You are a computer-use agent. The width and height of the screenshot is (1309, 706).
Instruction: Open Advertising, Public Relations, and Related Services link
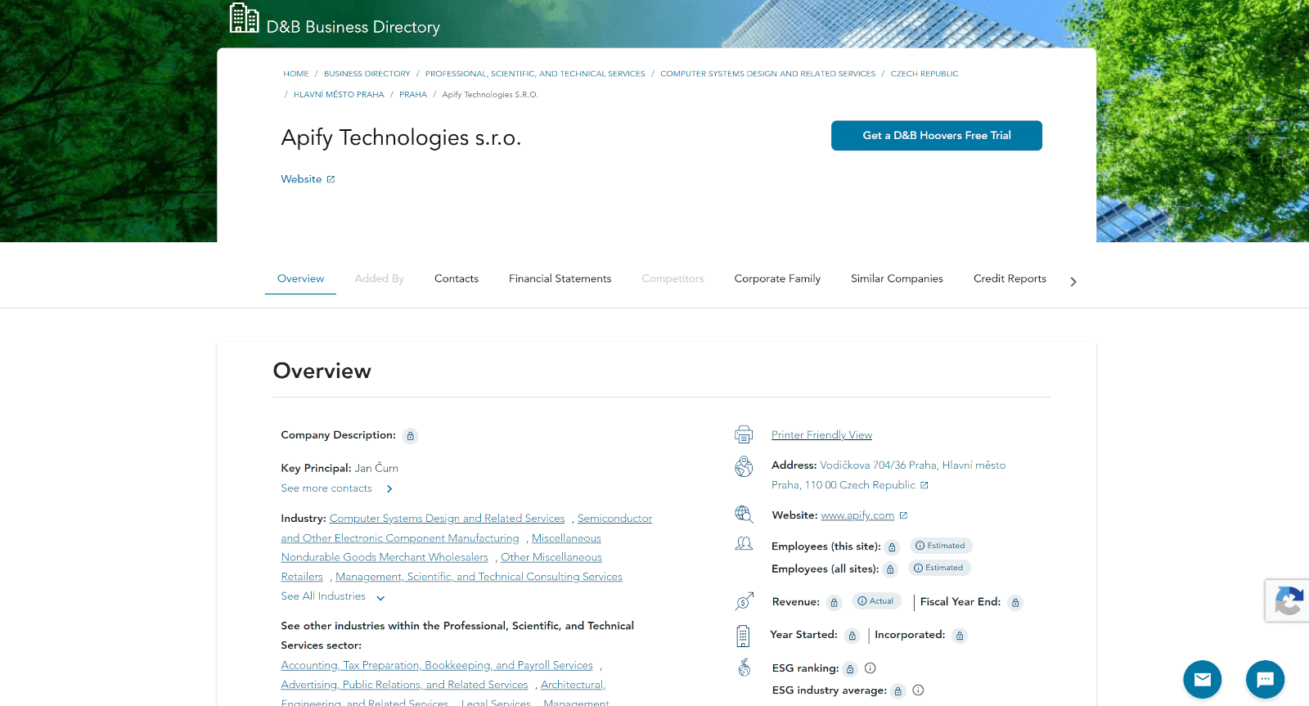coord(404,685)
